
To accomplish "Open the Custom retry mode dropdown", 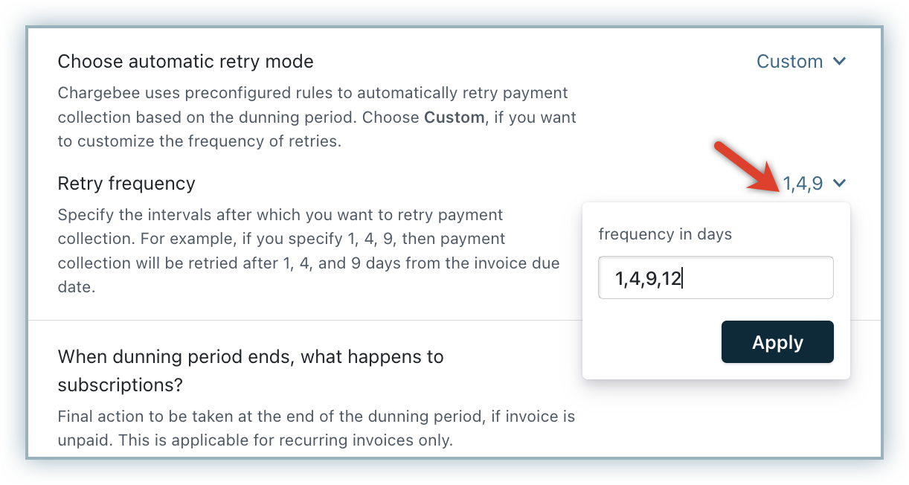I will click(790, 62).
